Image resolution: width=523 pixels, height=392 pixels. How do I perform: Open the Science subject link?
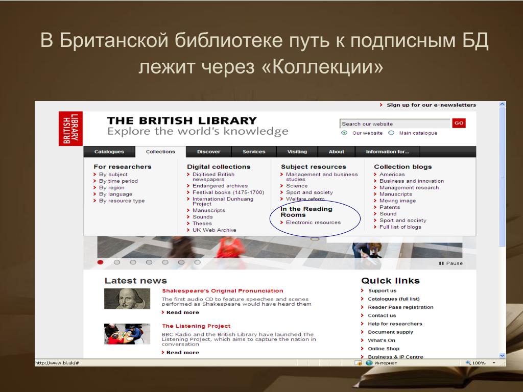pyautogui.click(x=297, y=186)
